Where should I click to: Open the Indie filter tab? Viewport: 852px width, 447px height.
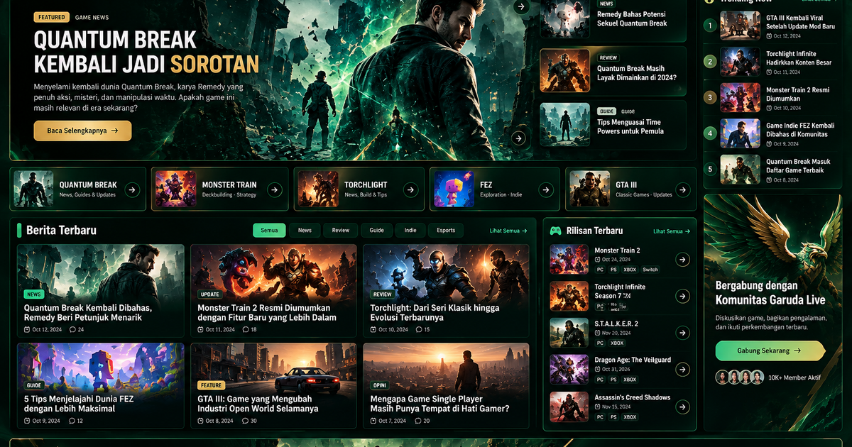410,231
